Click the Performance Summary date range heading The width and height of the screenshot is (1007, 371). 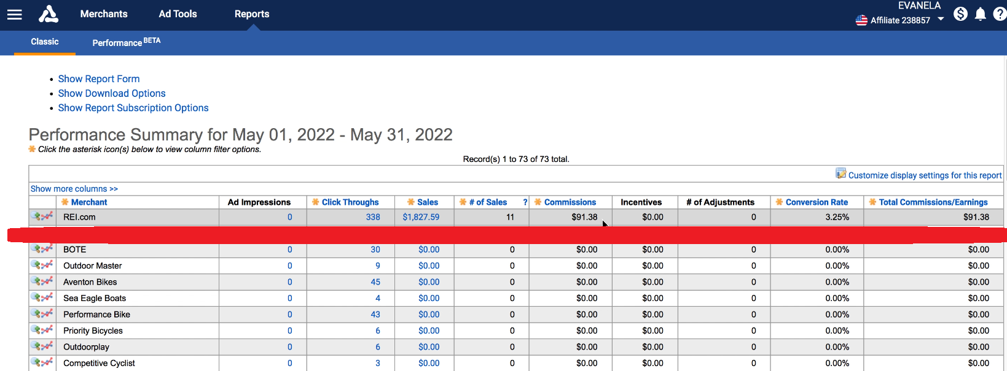click(241, 135)
